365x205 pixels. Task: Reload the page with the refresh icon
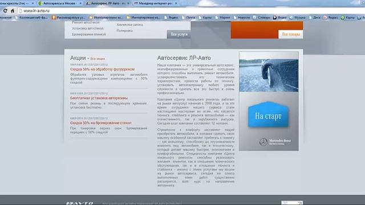(5, 11)
